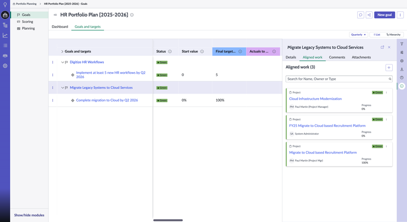This screenshot has height=222, width=407.
Task: Click the plus icon to add aligned work
Action: tap(389, 67)
